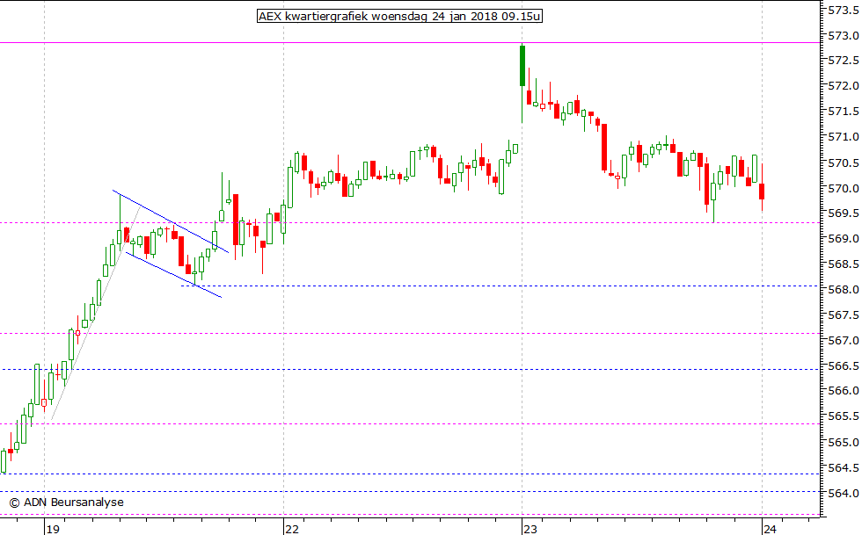Click date label 19 on time axis
This screenshot has width=862, height=535.
tap(53, 529)
